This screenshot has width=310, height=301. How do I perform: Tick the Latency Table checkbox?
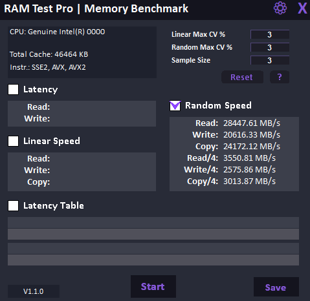pos(13,205)
